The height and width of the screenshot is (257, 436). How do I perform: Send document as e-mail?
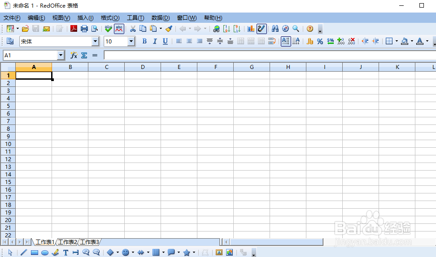pyautogui.click(x=46, y=29)
